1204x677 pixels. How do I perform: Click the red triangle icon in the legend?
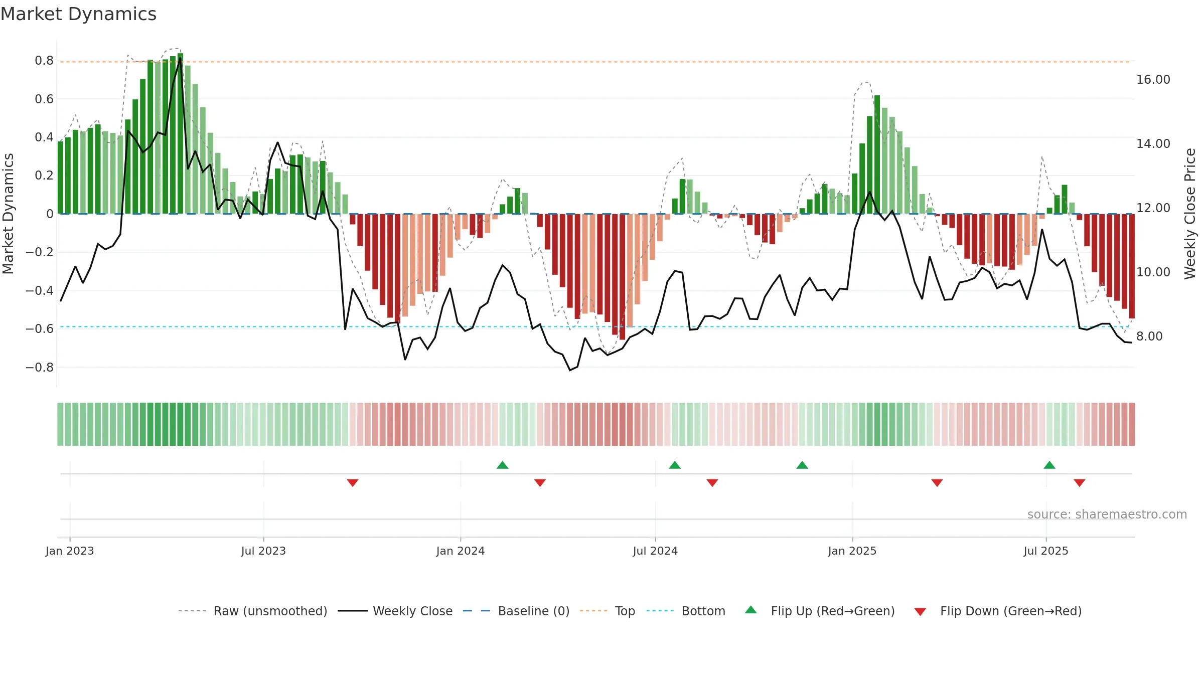point(920,612)
